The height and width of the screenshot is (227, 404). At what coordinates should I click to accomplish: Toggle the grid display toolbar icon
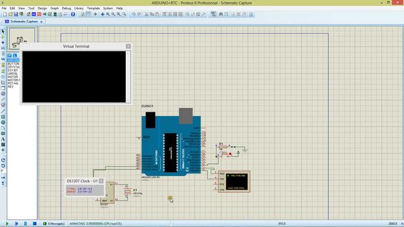[88, 14]
